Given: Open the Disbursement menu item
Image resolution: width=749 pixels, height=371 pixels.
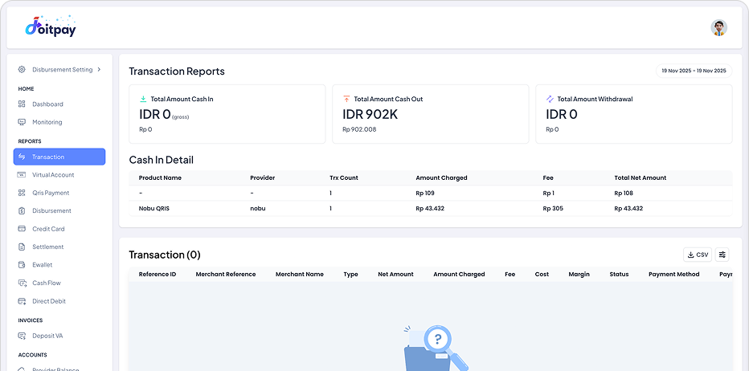Looking at the screenshot, I should (51, 211).
